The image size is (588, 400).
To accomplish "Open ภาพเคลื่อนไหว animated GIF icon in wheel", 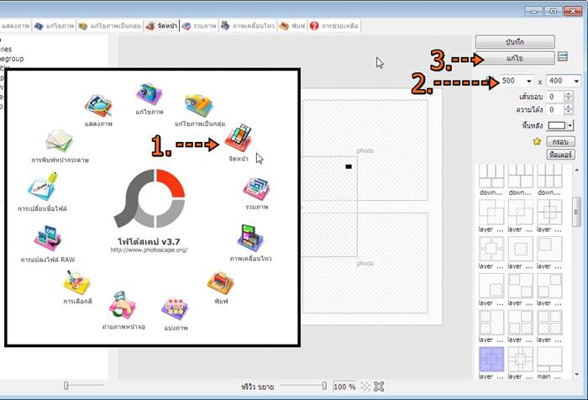I will point(250,238).
